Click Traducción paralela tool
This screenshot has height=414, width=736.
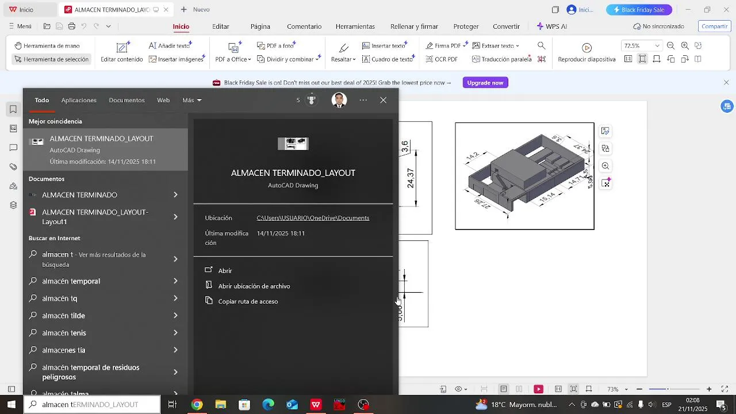pyautogui.click(x=502, y=59)
